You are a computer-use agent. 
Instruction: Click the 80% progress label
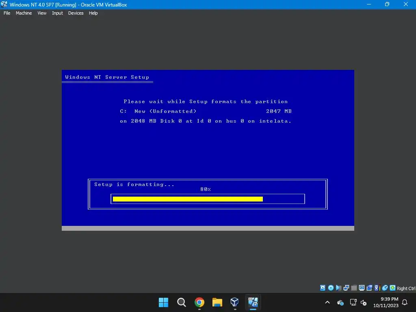(x=206, y=189)
